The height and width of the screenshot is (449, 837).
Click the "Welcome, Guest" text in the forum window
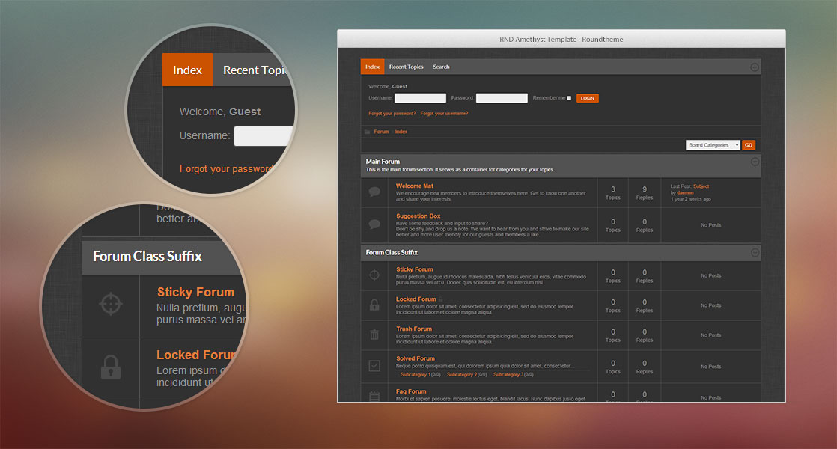[388, 86]
